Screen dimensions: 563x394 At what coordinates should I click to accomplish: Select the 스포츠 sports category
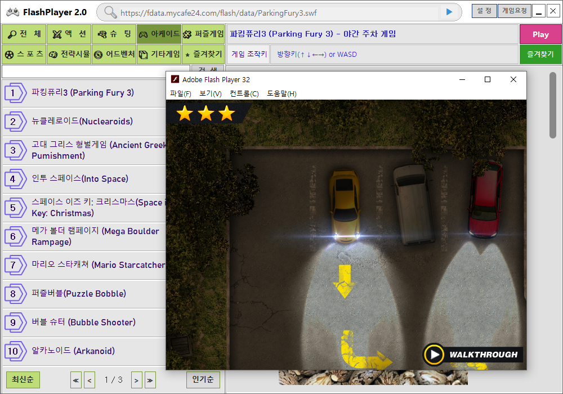tap(24, 54)
